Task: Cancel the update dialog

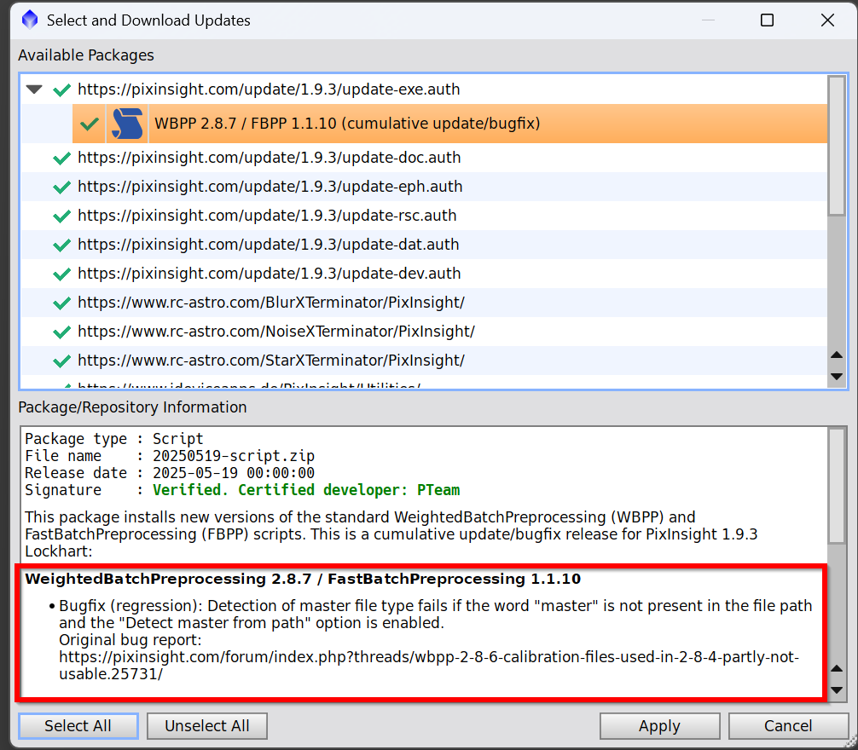Action: coord(788,726)
